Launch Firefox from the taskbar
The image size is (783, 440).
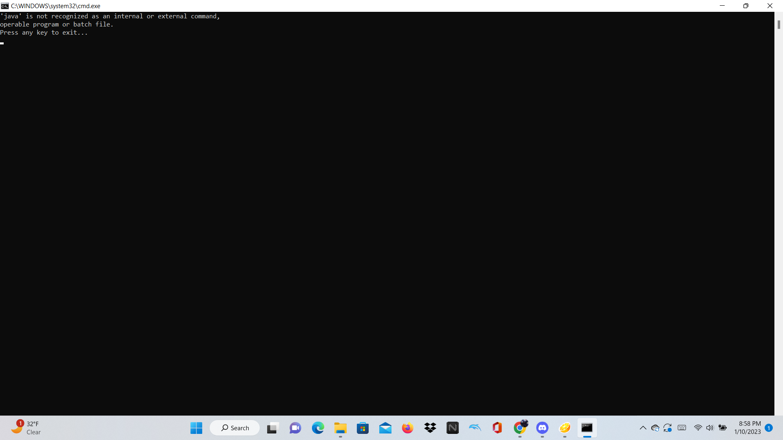(407, 428)
